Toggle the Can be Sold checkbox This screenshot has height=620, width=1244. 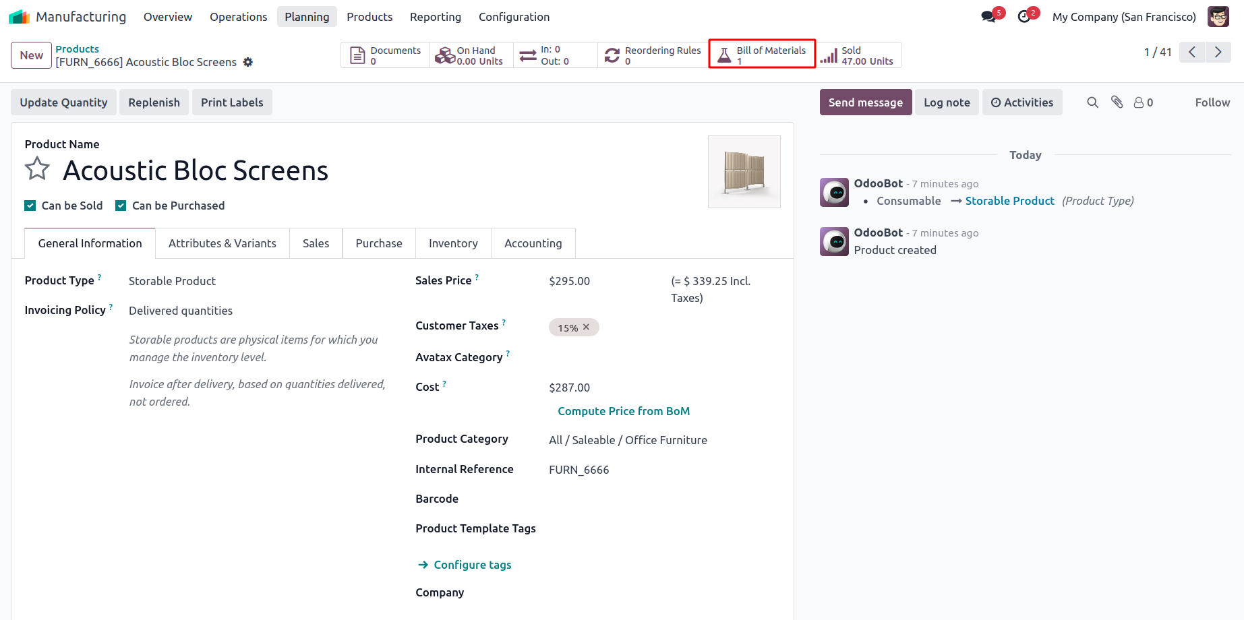(x=30, y=206)
